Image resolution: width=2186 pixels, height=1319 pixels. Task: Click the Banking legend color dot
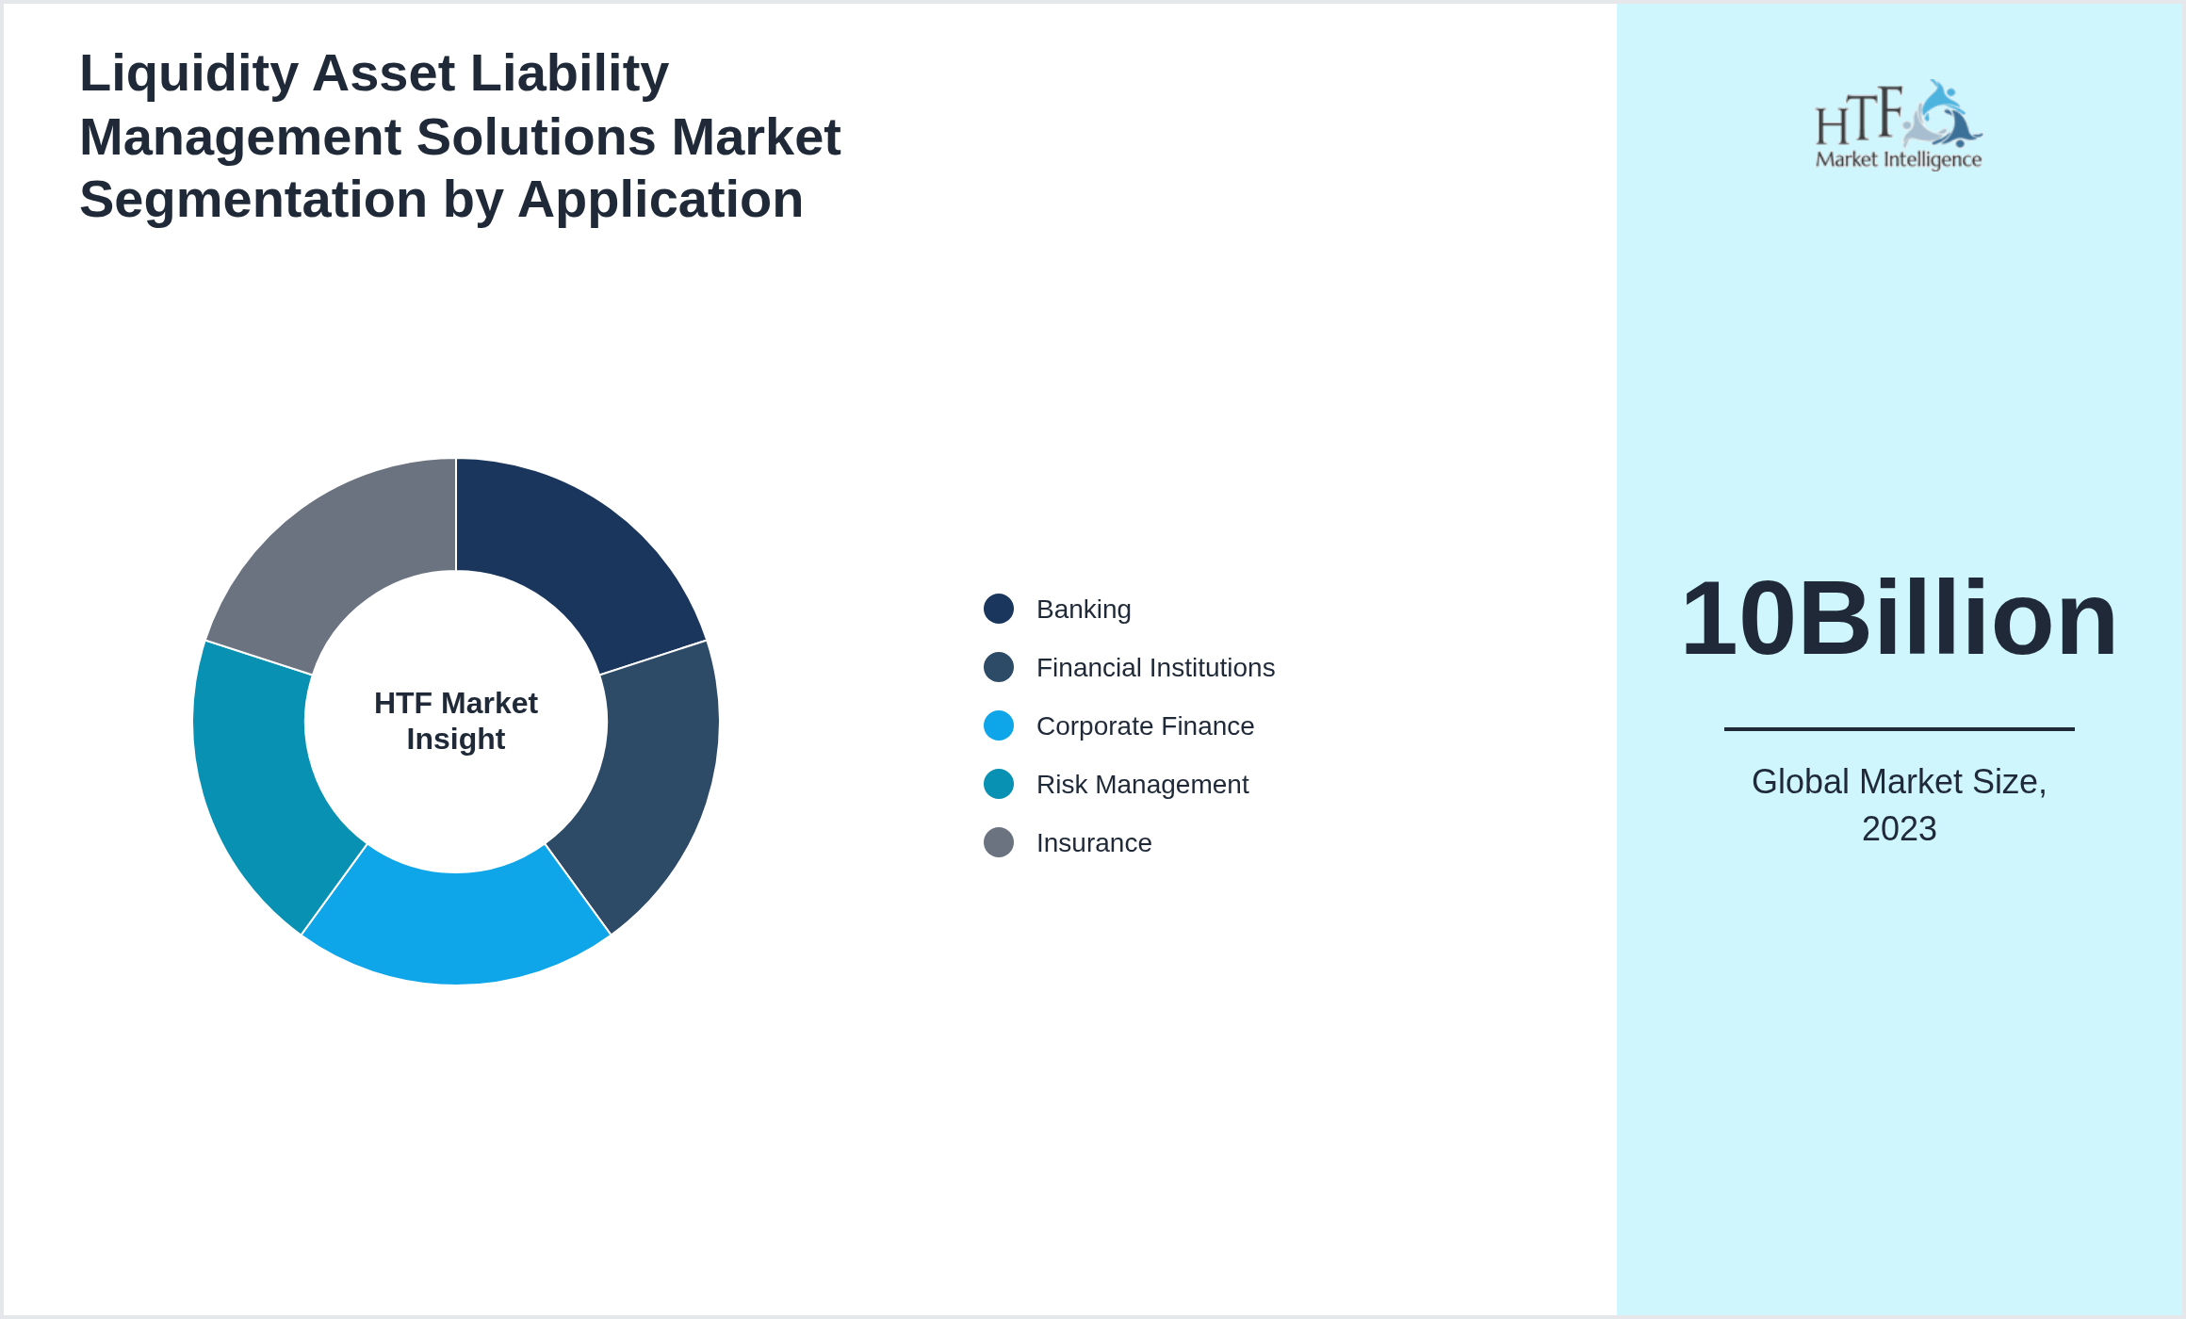point(999,609)
